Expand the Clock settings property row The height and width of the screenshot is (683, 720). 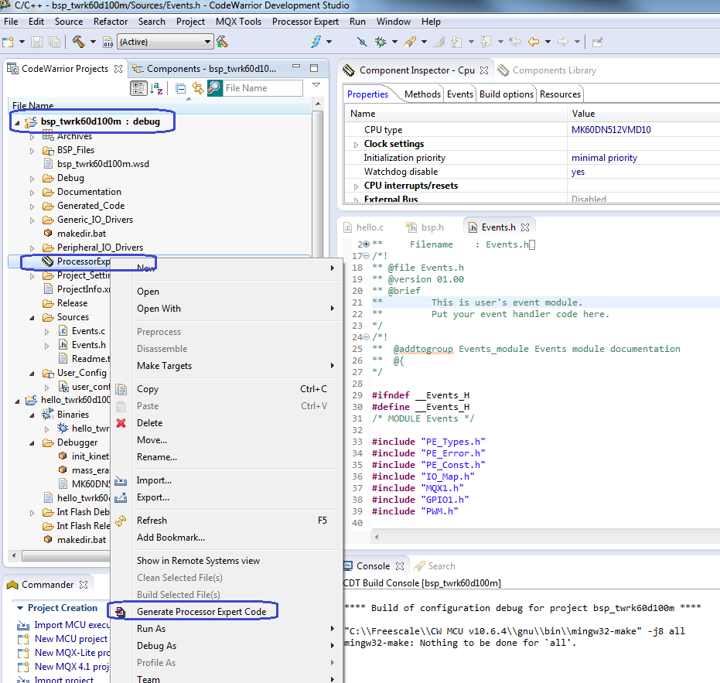pyautogui.click(x=356, y=144)
